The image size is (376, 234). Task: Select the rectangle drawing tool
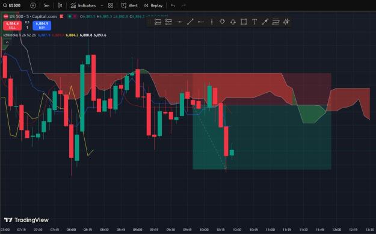point(244,22)
